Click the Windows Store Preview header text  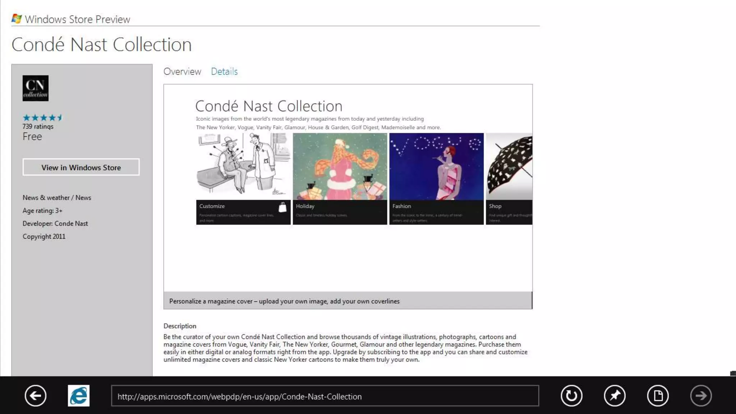click(77, 19)
